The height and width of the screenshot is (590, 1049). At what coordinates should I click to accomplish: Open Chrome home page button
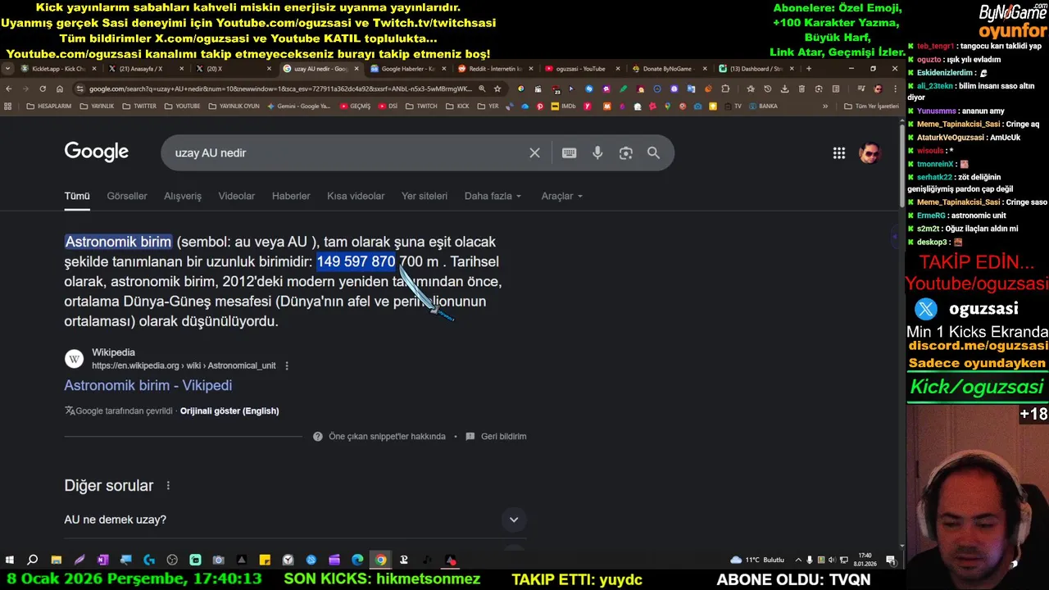coord(60,88)
